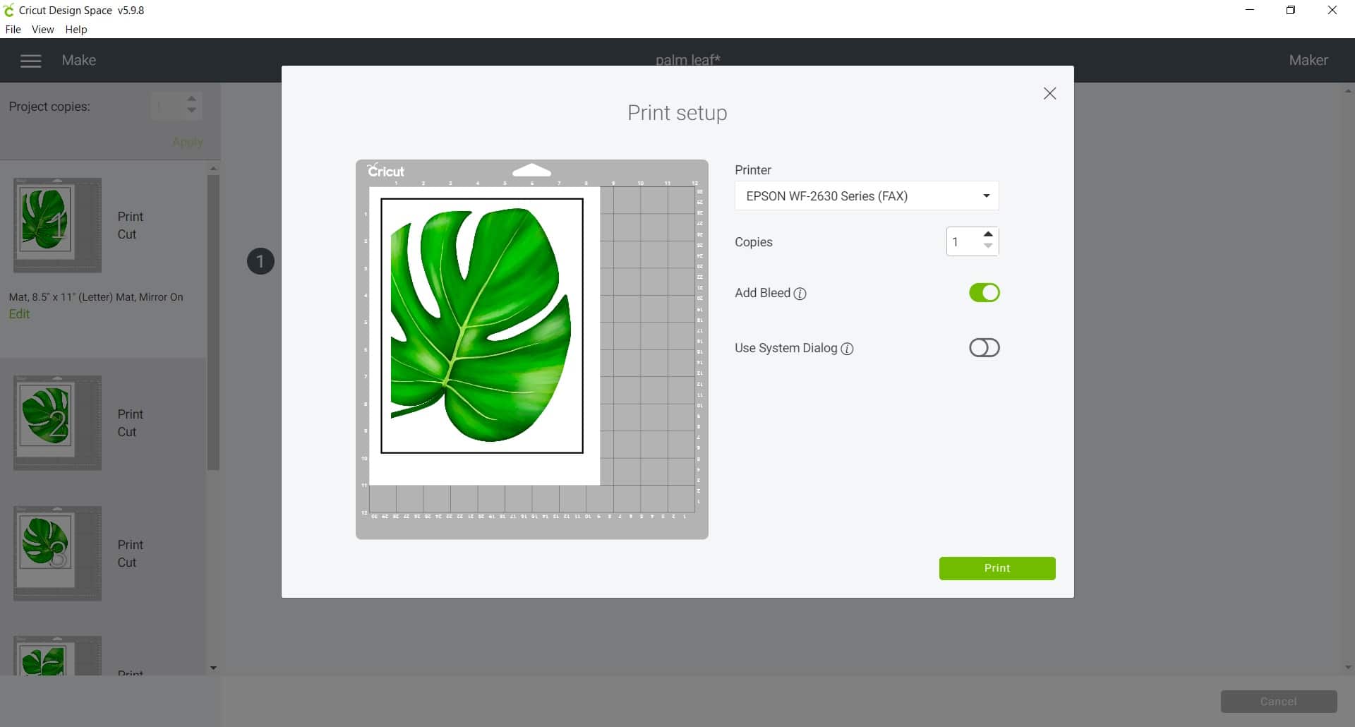The image size is (1355, 727).
Task: Open the hamburger menu next to Make
Action: pyautogui.click(x=30, y=61)
